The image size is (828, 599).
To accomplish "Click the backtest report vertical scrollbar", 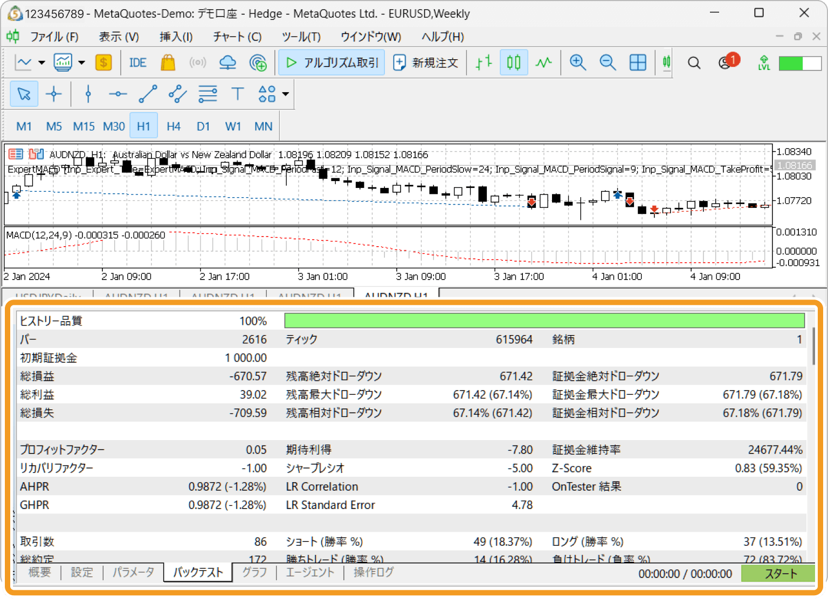I will 813,346.
